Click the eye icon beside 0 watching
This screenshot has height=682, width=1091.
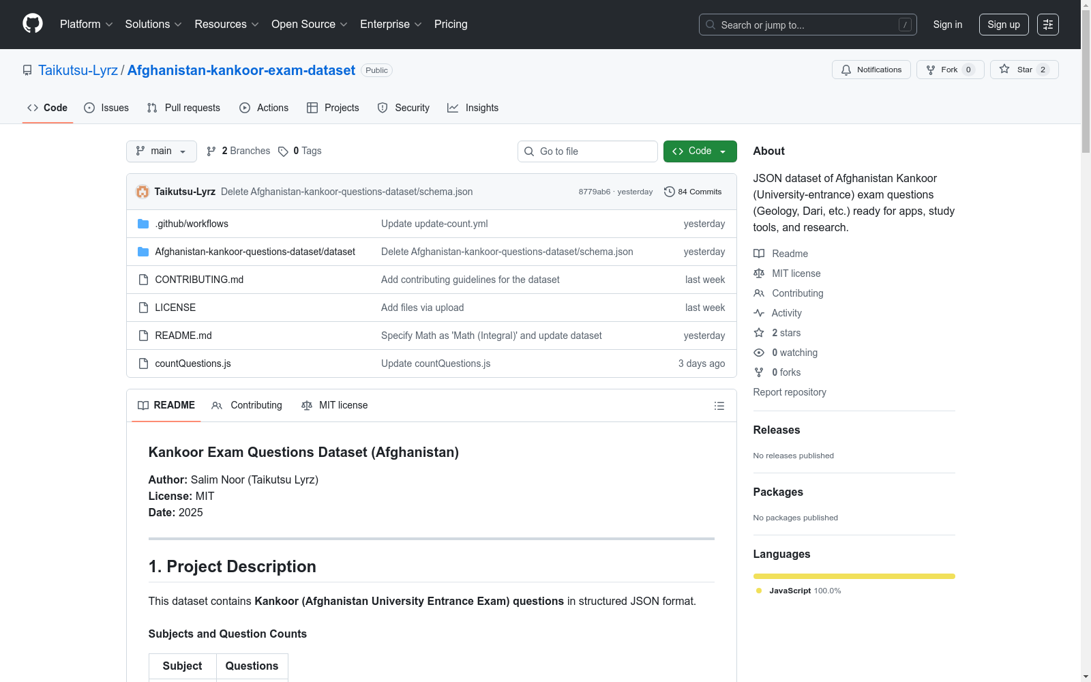pyautogui.click(x=759, y=353)
